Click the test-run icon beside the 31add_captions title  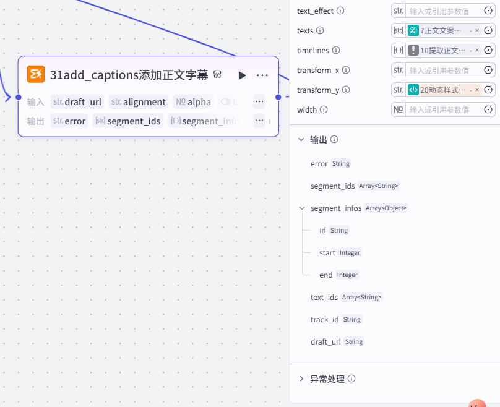217,74
